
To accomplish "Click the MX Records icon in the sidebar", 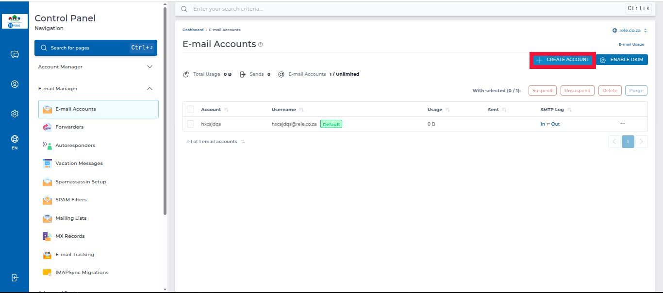I will click(47, 236).
